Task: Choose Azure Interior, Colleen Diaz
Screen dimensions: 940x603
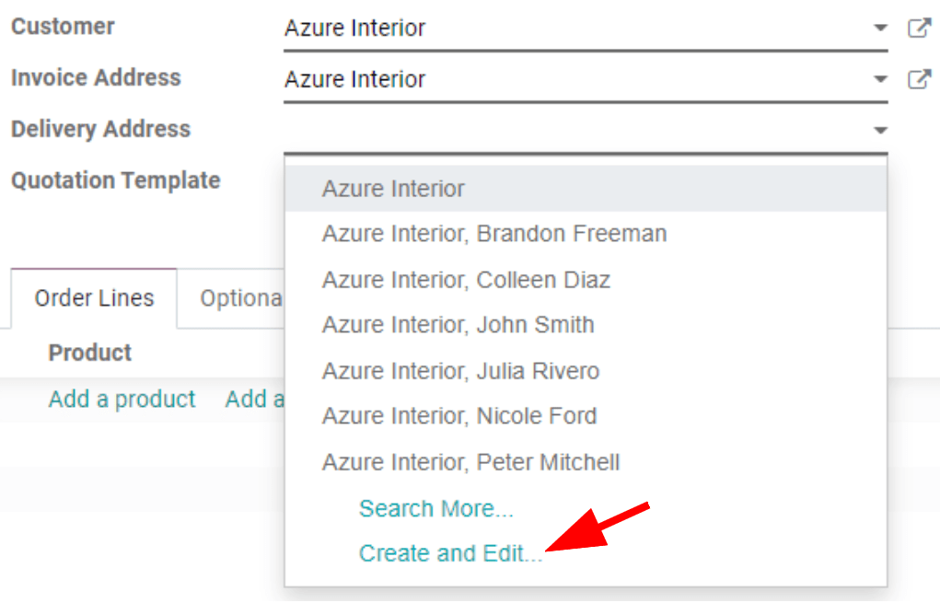Action: point(586,280)
